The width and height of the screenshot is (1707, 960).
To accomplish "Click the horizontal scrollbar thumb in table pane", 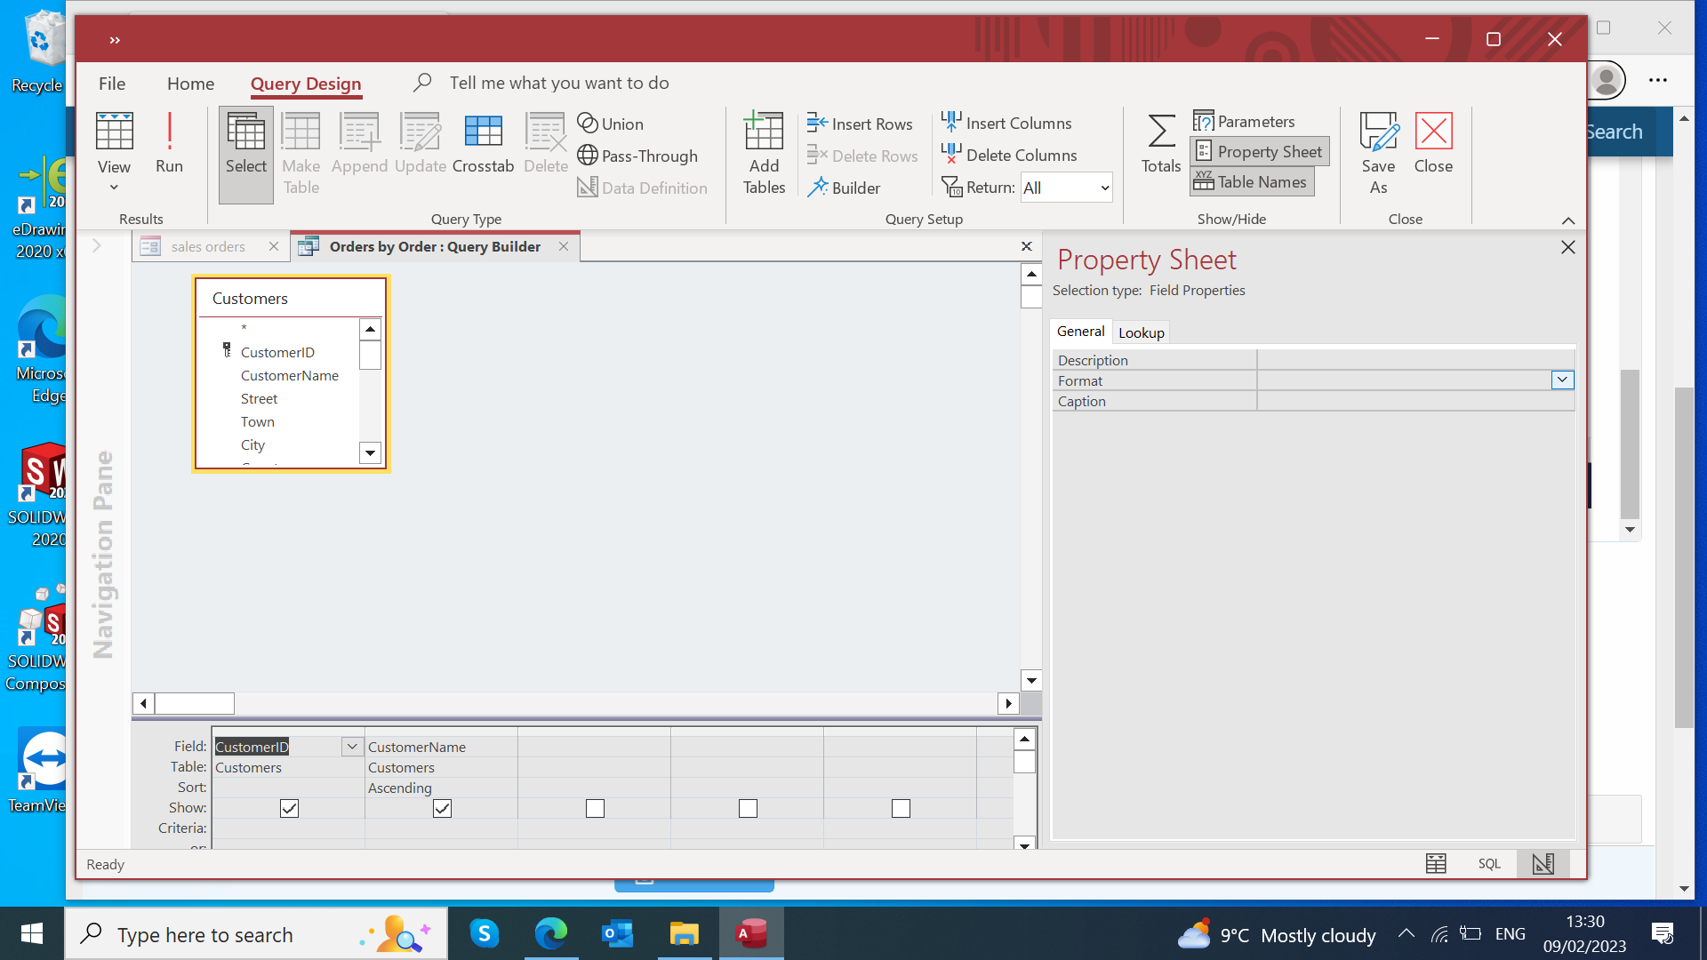I will coord(195,703).
